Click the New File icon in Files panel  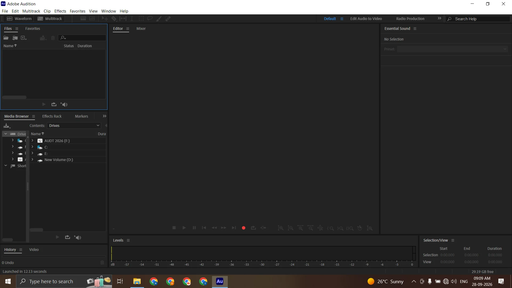point(23,38)
